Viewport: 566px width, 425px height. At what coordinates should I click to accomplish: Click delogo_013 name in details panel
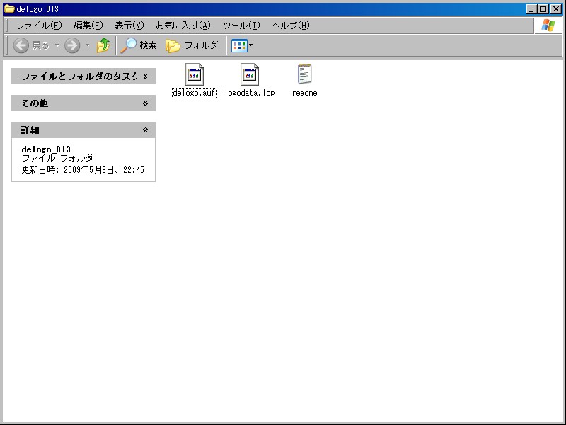[46, 149]
